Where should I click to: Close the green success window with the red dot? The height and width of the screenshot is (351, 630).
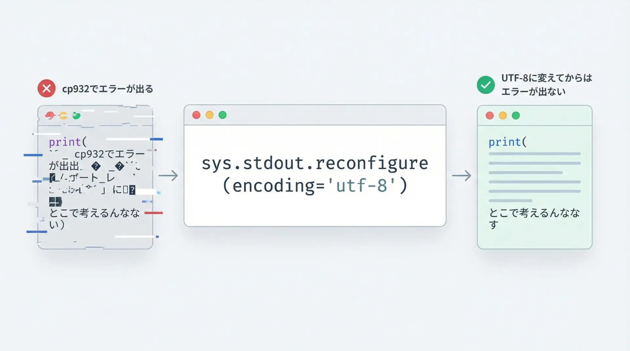(x=490, y=116)
